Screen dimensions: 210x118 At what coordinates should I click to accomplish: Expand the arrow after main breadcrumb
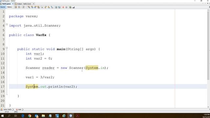[23, 109]
